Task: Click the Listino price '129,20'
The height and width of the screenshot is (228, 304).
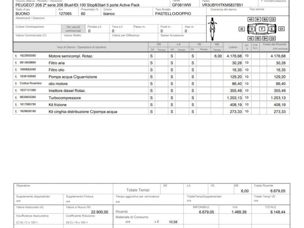Action: (x=236, y=77)
